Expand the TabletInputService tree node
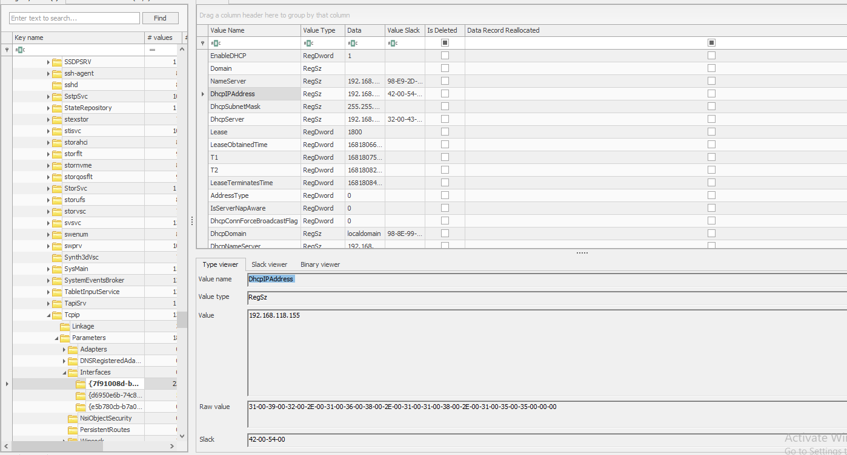This screenshot has height=455, width=847. (x=48, y=292)
